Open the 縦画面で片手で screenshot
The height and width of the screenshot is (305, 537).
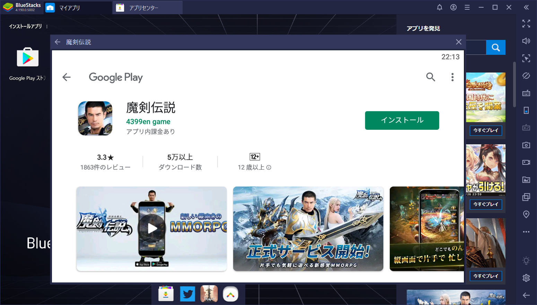click(427, 229)
